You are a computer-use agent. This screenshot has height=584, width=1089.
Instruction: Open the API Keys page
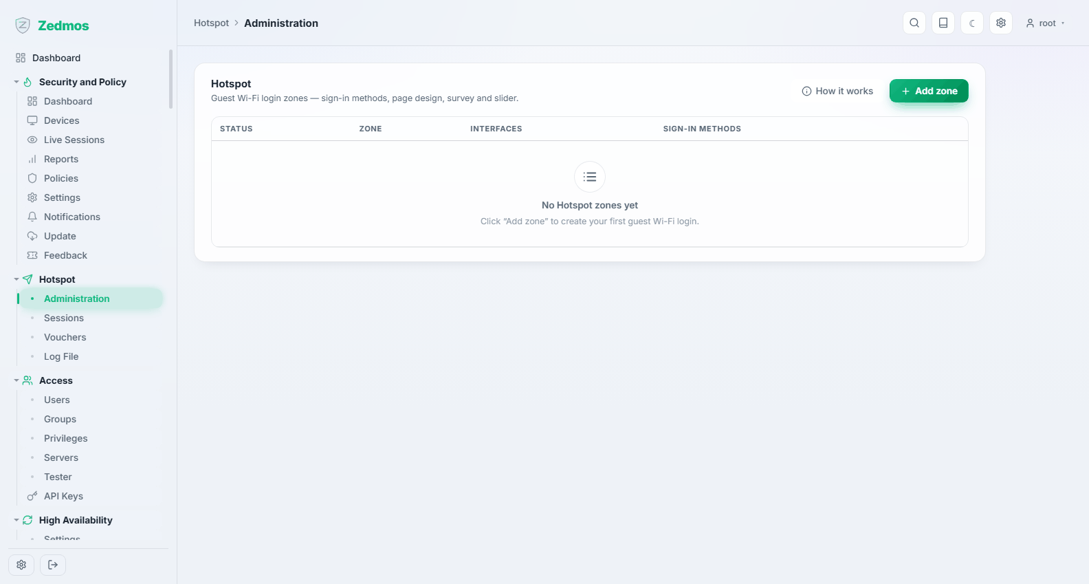tap(91, 496)
